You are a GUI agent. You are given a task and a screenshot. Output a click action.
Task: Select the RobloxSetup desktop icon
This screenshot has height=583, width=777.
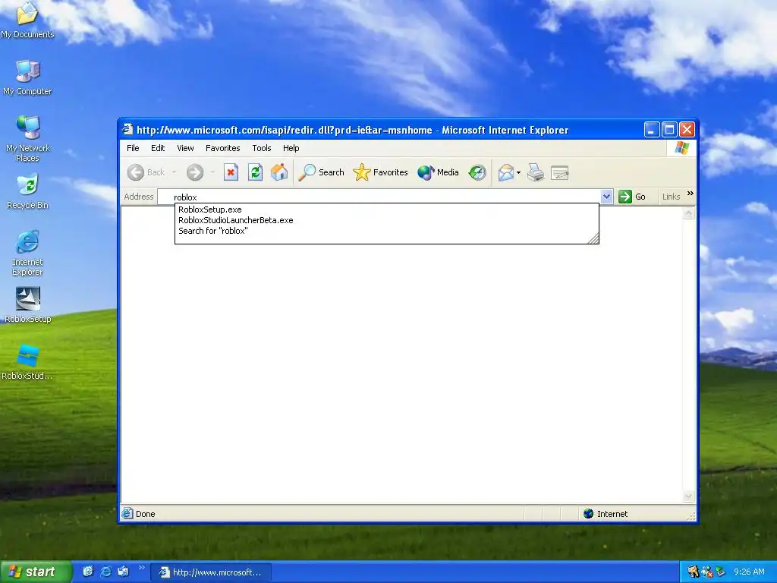pyautogui.click(x=28, y=305)
